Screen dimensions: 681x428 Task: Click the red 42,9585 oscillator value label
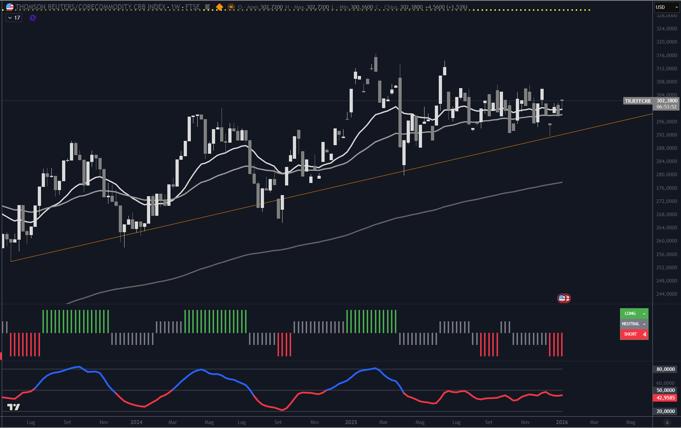(665, 398)
